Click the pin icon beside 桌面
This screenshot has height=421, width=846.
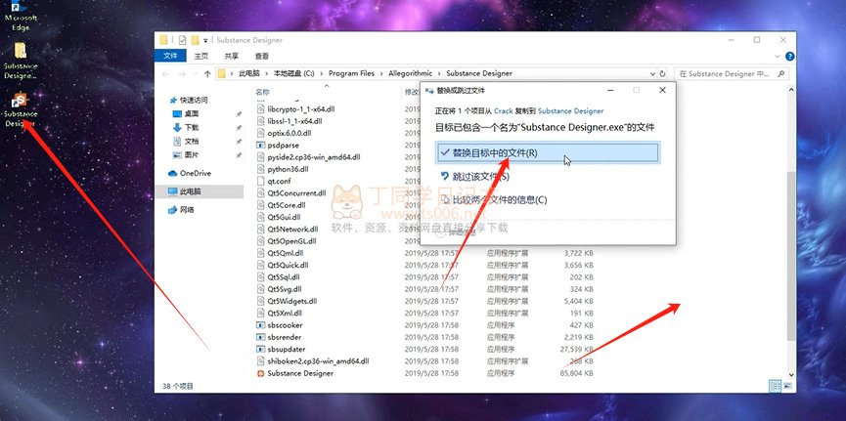[239, 114]
